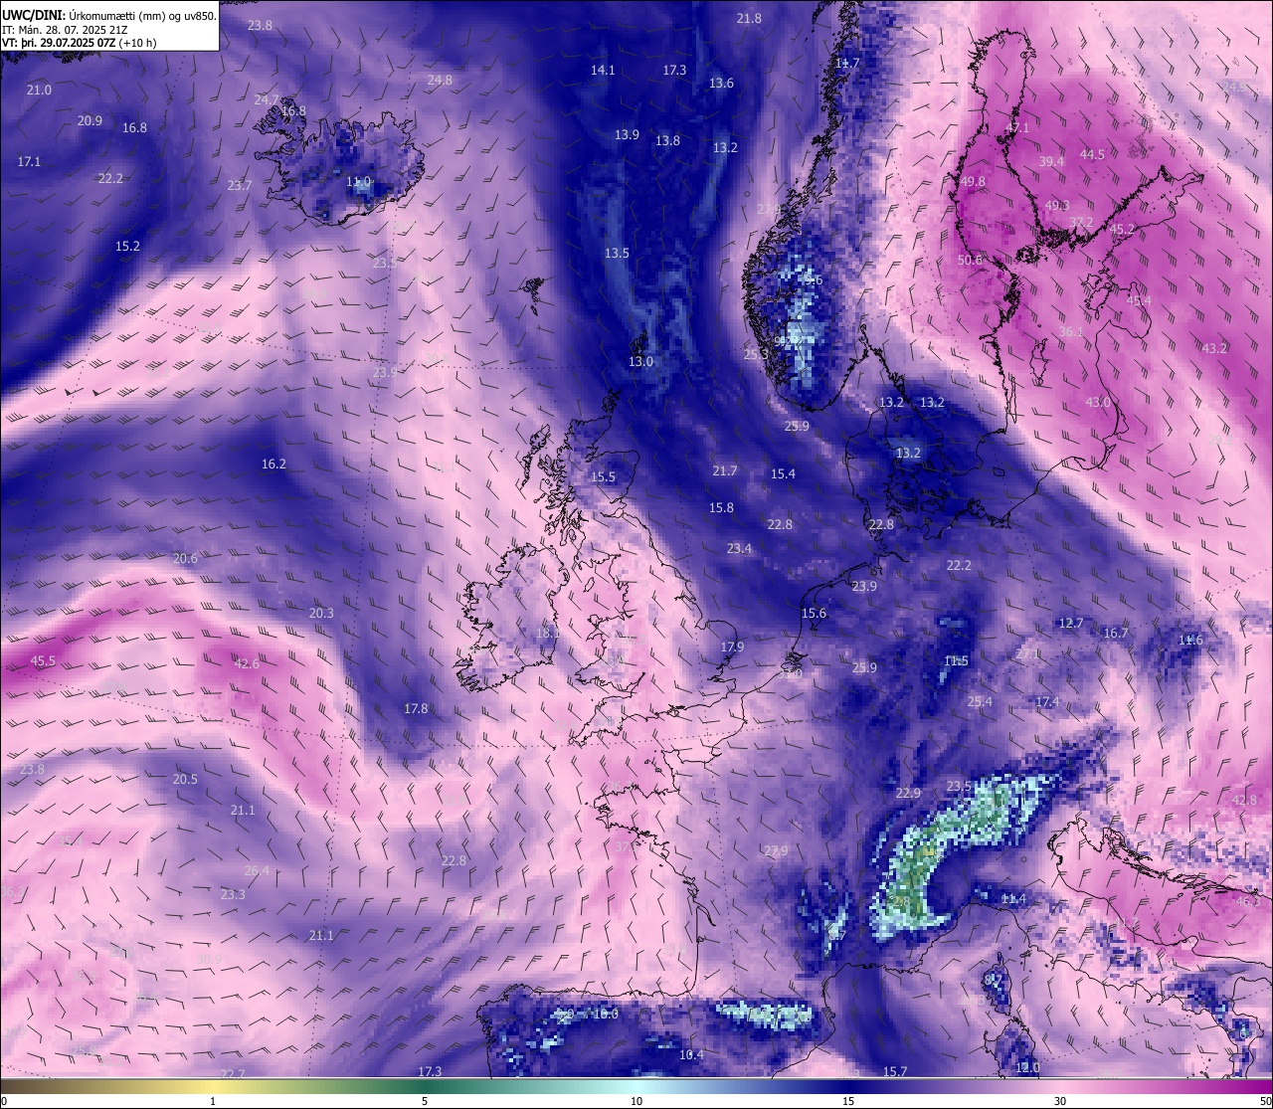This screenshot has width=1273, height=1109.
Task: Click the 24.8 value north of Iceland
Action: [x=440, y=80]
